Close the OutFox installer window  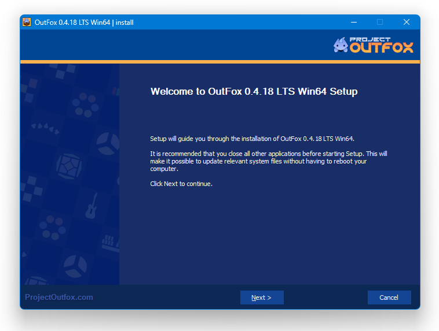pyautogui.click(x=407, y=22)
